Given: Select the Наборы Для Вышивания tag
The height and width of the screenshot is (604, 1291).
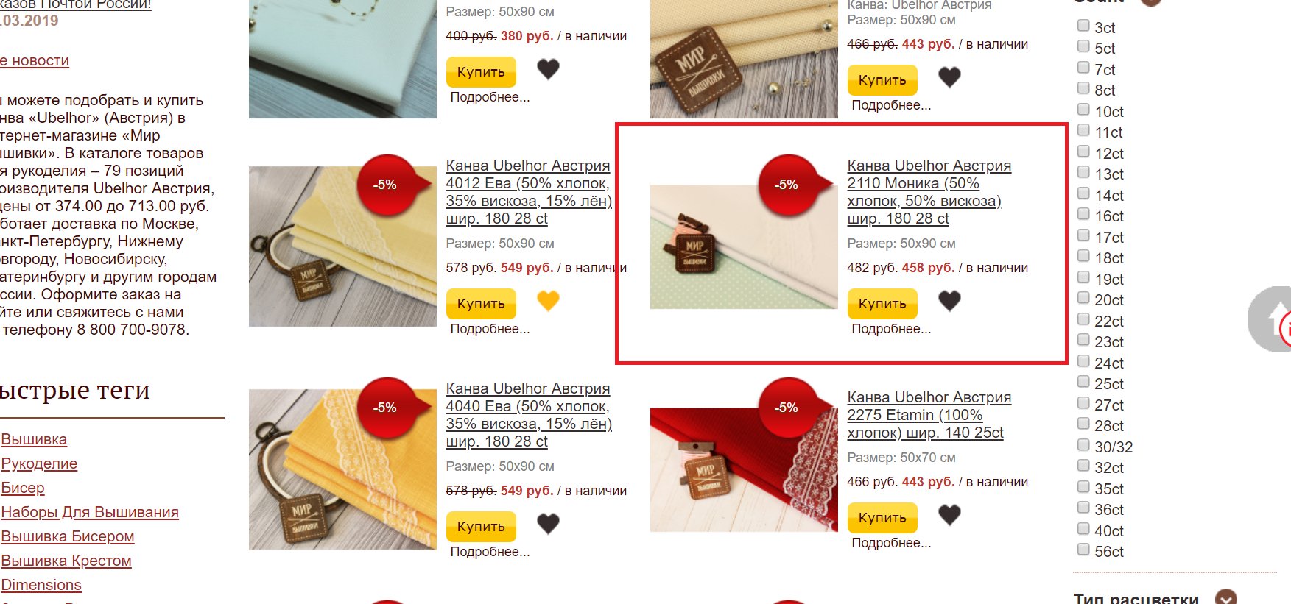Looking at the screenshot, I should tap(90, 512).
